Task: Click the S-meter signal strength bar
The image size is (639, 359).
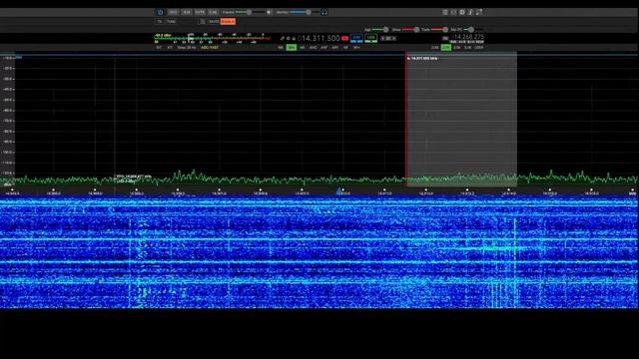Action: (x=212, y=38)
